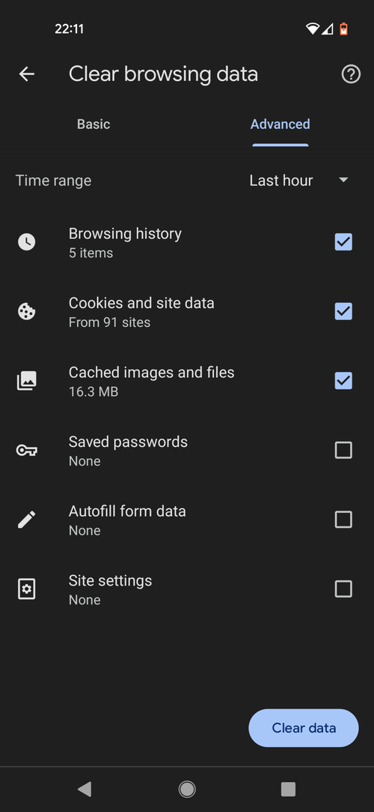Tap the cookie icon for site data

tap(26, 312)
